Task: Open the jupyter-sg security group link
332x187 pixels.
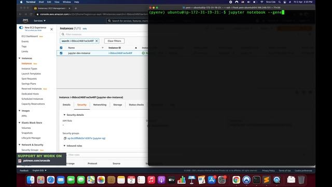Action: [87, 138]
